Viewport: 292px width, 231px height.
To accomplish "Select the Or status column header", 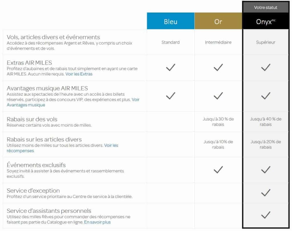I will [218, 21].
